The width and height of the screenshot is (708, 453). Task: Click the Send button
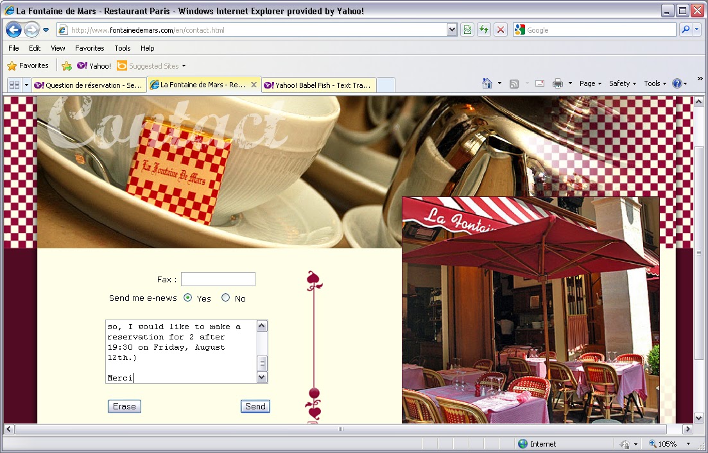[x=255, y=407]
